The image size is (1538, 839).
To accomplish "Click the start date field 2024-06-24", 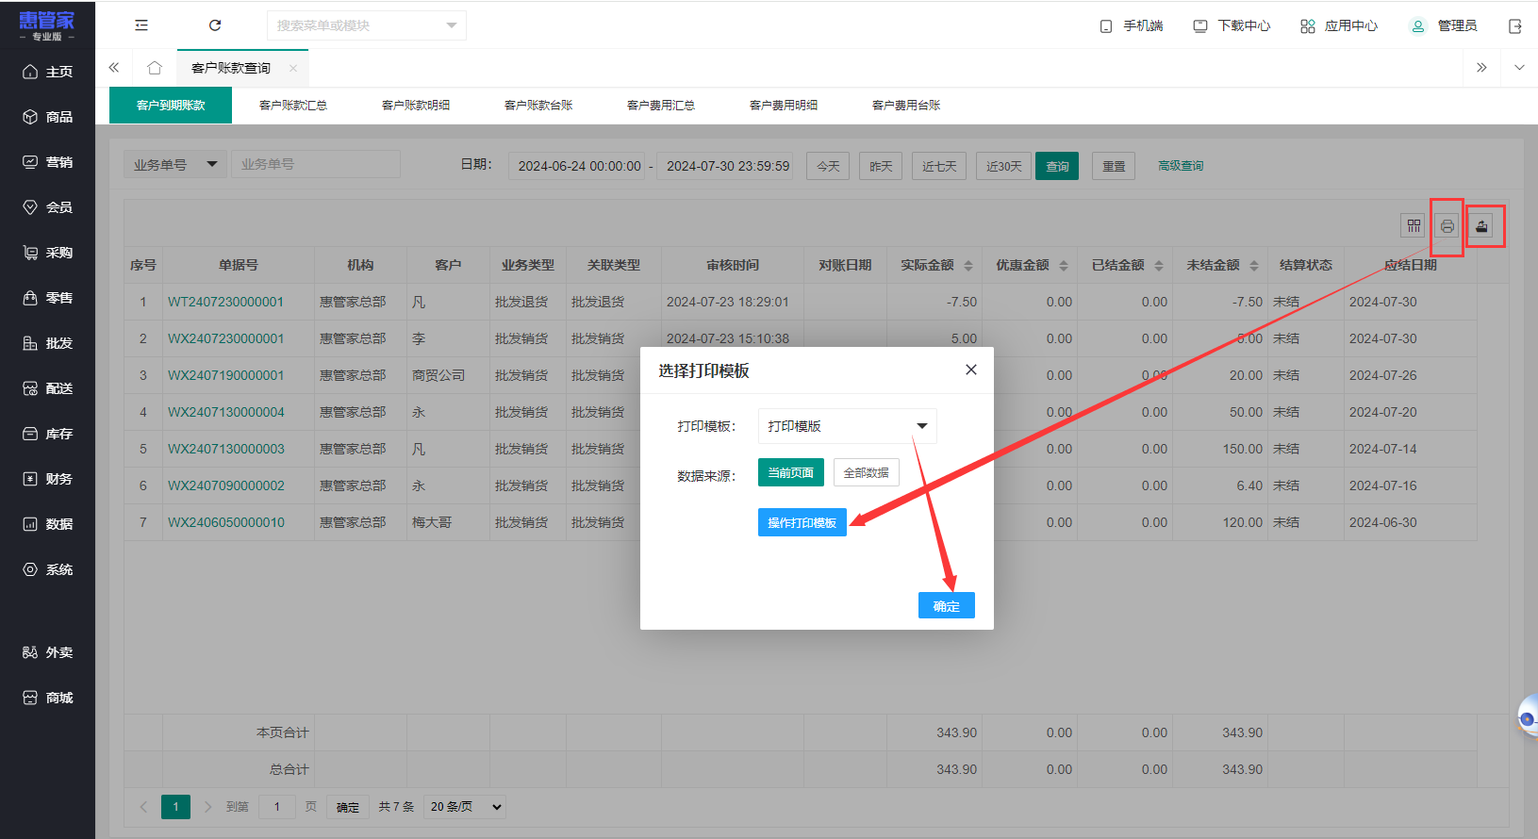I will pos(576,166).
